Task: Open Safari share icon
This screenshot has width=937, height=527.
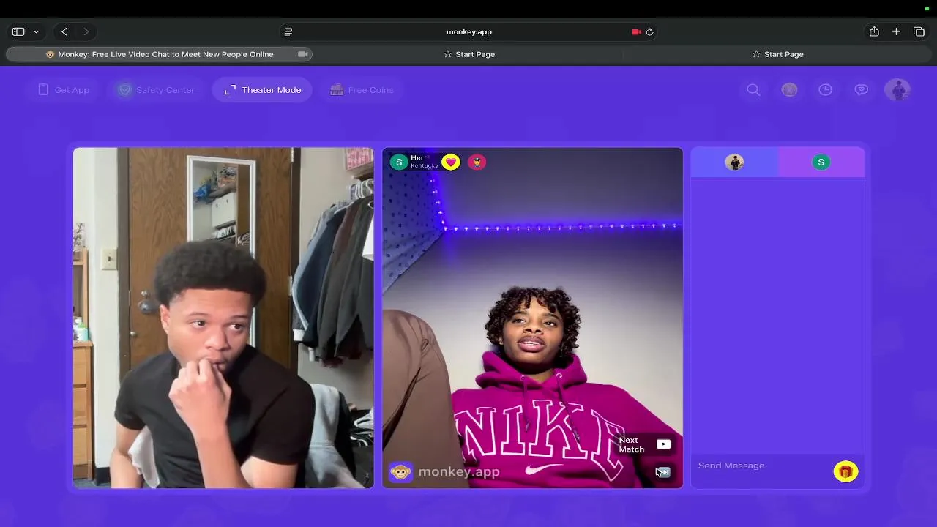Action: click(874, 31)
